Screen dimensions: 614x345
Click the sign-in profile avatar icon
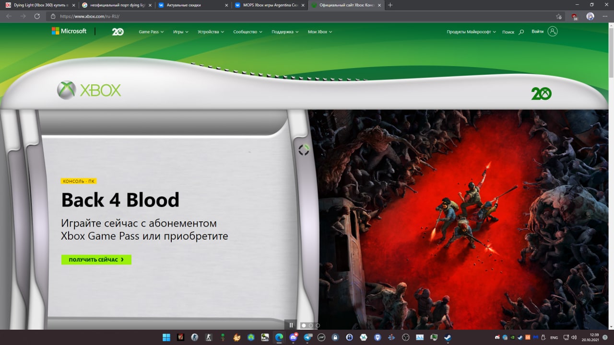(553, 32)
